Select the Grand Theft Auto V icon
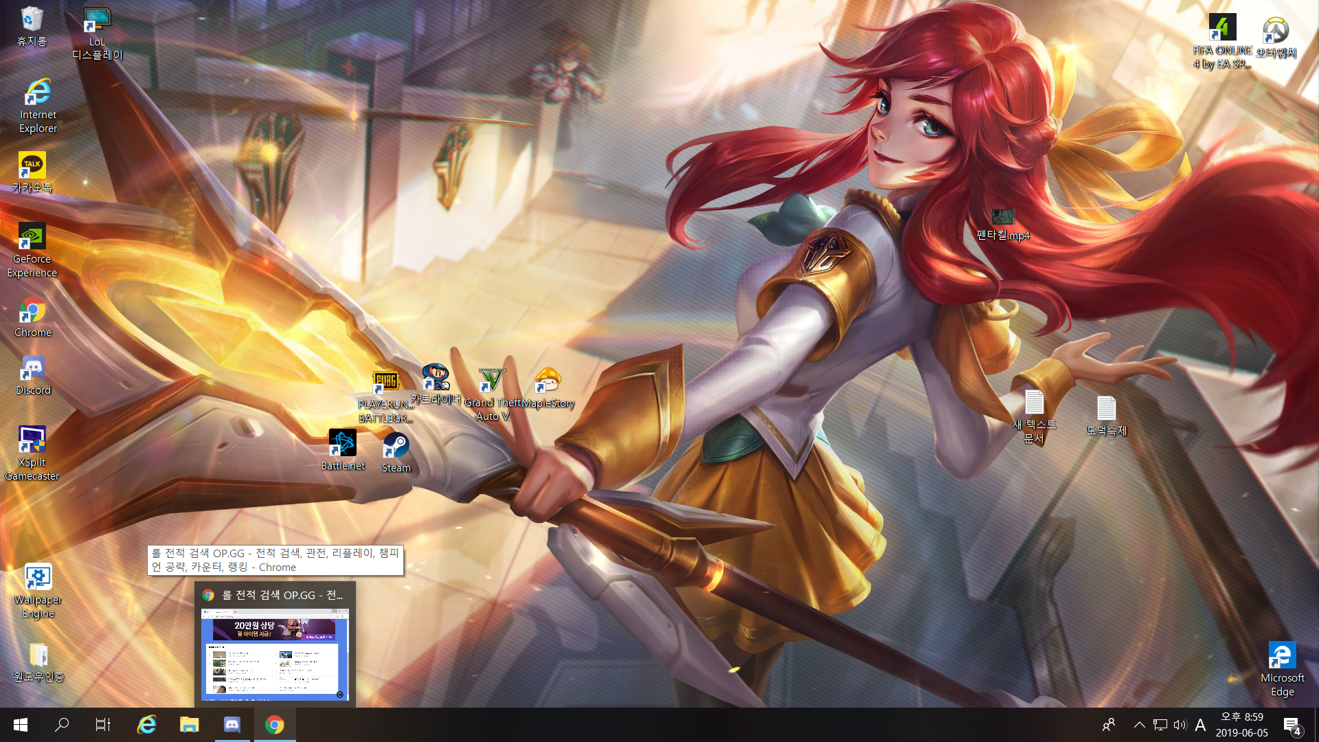The width and height of the screenshot is (1319, 742). (492, 380)
